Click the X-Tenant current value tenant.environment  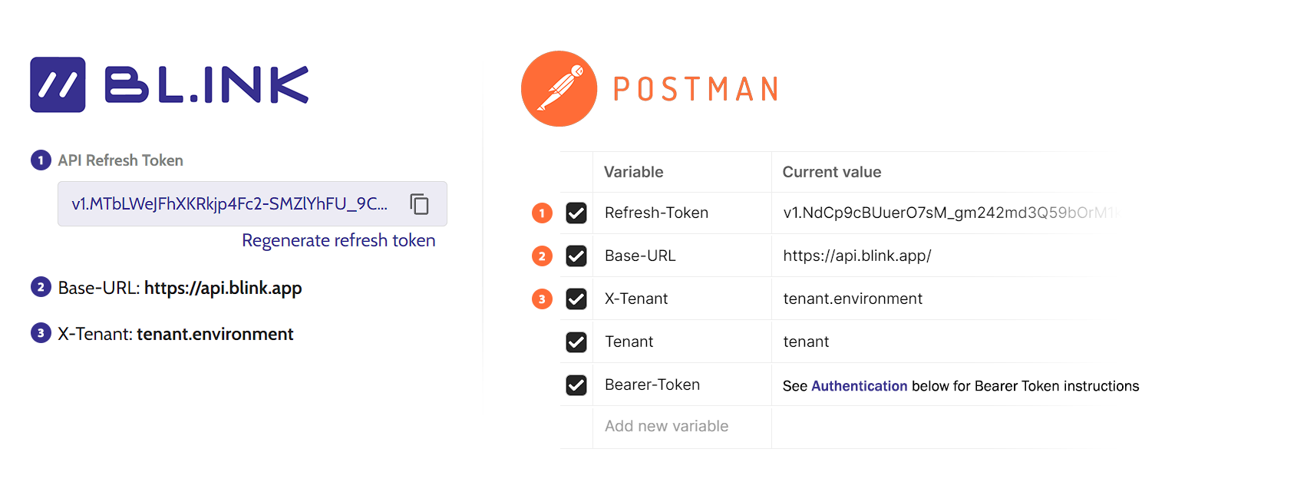pos(853,299)
